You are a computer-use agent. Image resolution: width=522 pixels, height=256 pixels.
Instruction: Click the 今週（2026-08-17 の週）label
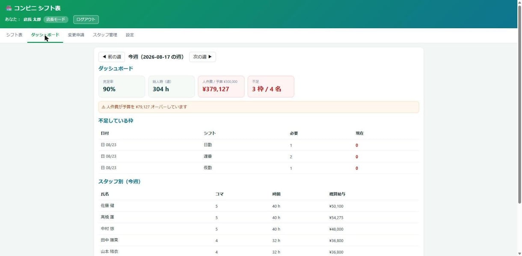point(156,57)
